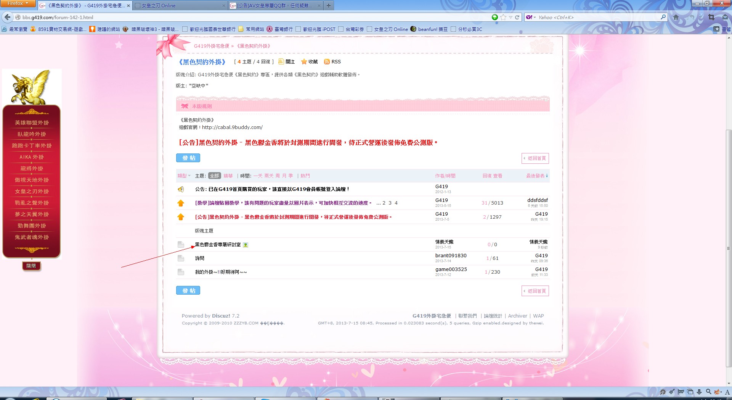Click the magnifier zoom addon icon
732x400 pixels.
coord(708,392)
